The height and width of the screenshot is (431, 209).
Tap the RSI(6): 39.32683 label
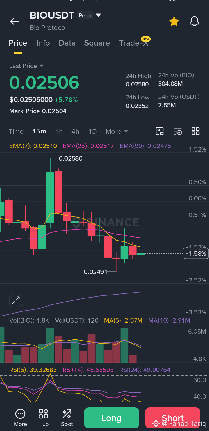(x=33, y=370)
